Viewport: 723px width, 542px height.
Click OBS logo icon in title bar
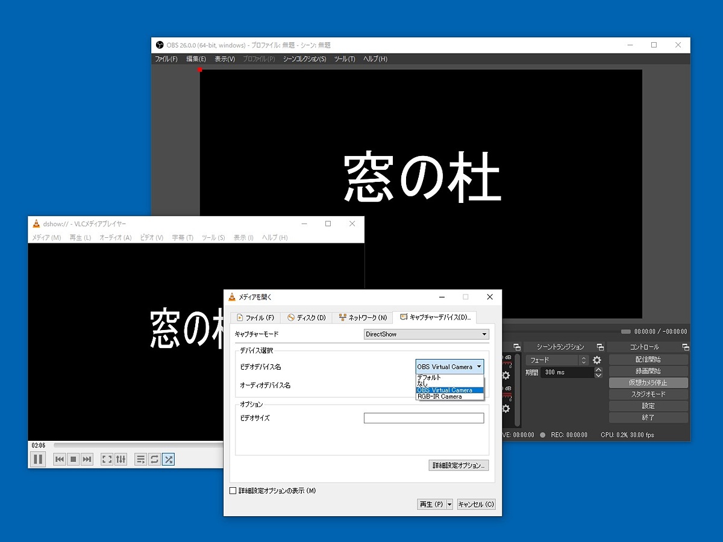(160, 45)
